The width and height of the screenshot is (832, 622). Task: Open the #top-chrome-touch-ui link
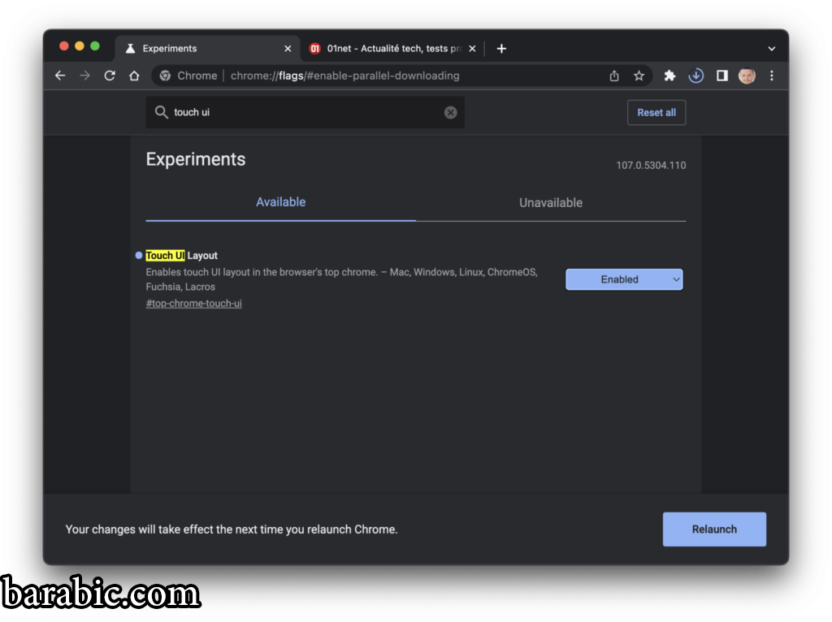click(193, 304)
